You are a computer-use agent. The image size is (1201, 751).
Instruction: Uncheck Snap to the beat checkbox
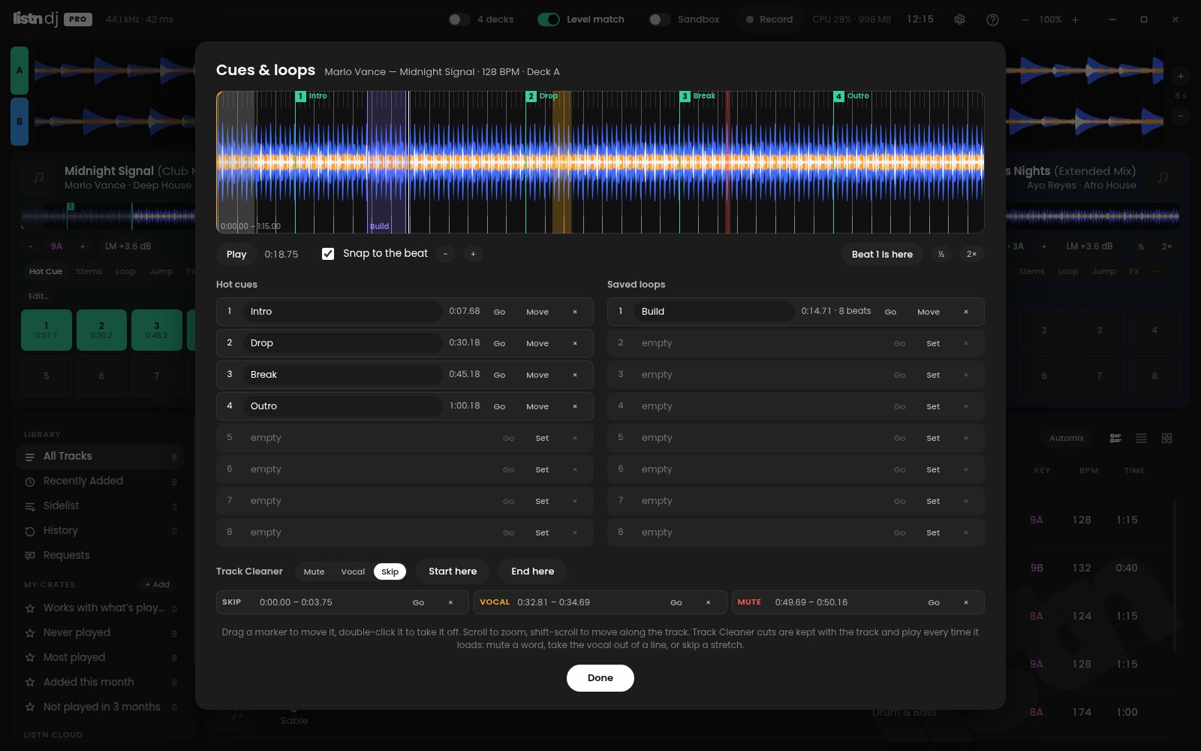[x=328, y=254]
